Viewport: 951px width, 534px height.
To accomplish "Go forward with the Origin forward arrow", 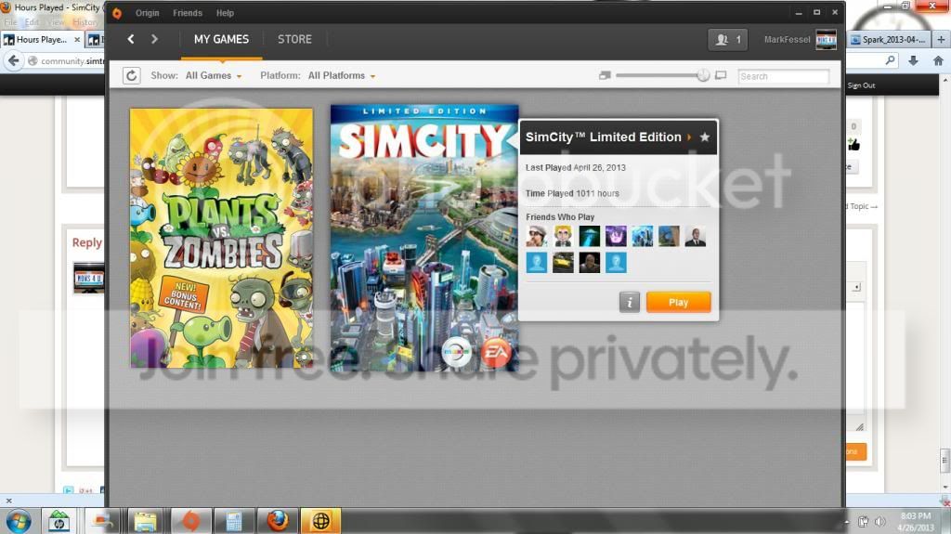I will [154, 39].
